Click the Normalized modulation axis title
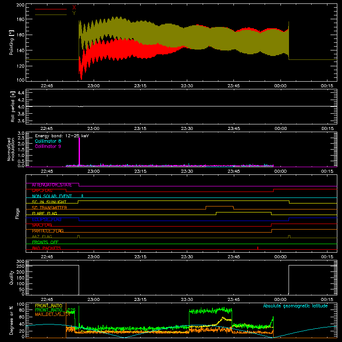Image resolution: width=342 pixels, height=342 pixels. [x=11, y=149]
